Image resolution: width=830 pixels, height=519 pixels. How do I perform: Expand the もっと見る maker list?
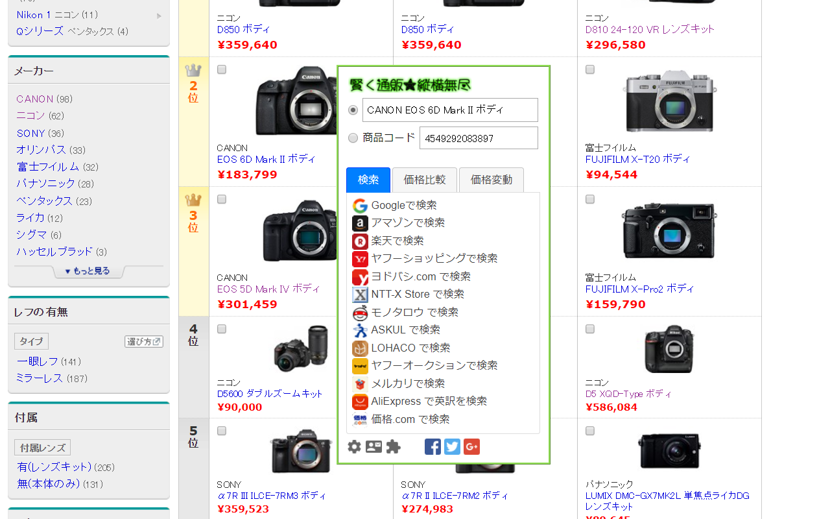pyautogui.click(x=89, y=271)
